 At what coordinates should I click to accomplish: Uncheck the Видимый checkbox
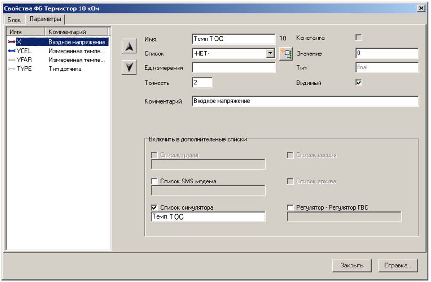click(x=359, y=83)
